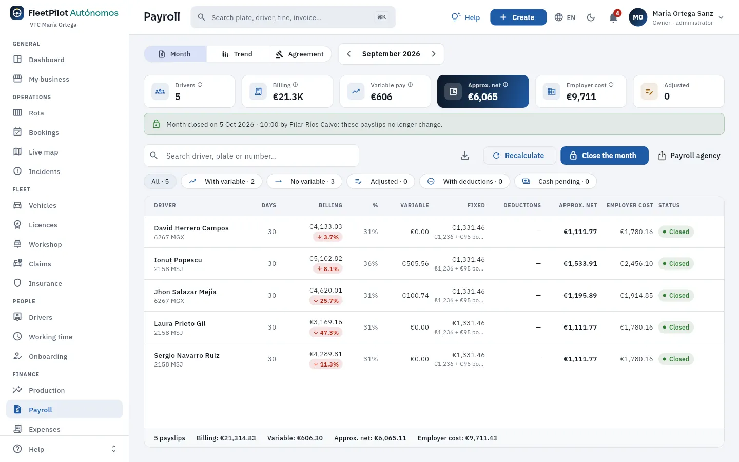The height and width of the screenshot is (462, 739).
Task: Filter by With variable · 2
Action: [222, 181]
